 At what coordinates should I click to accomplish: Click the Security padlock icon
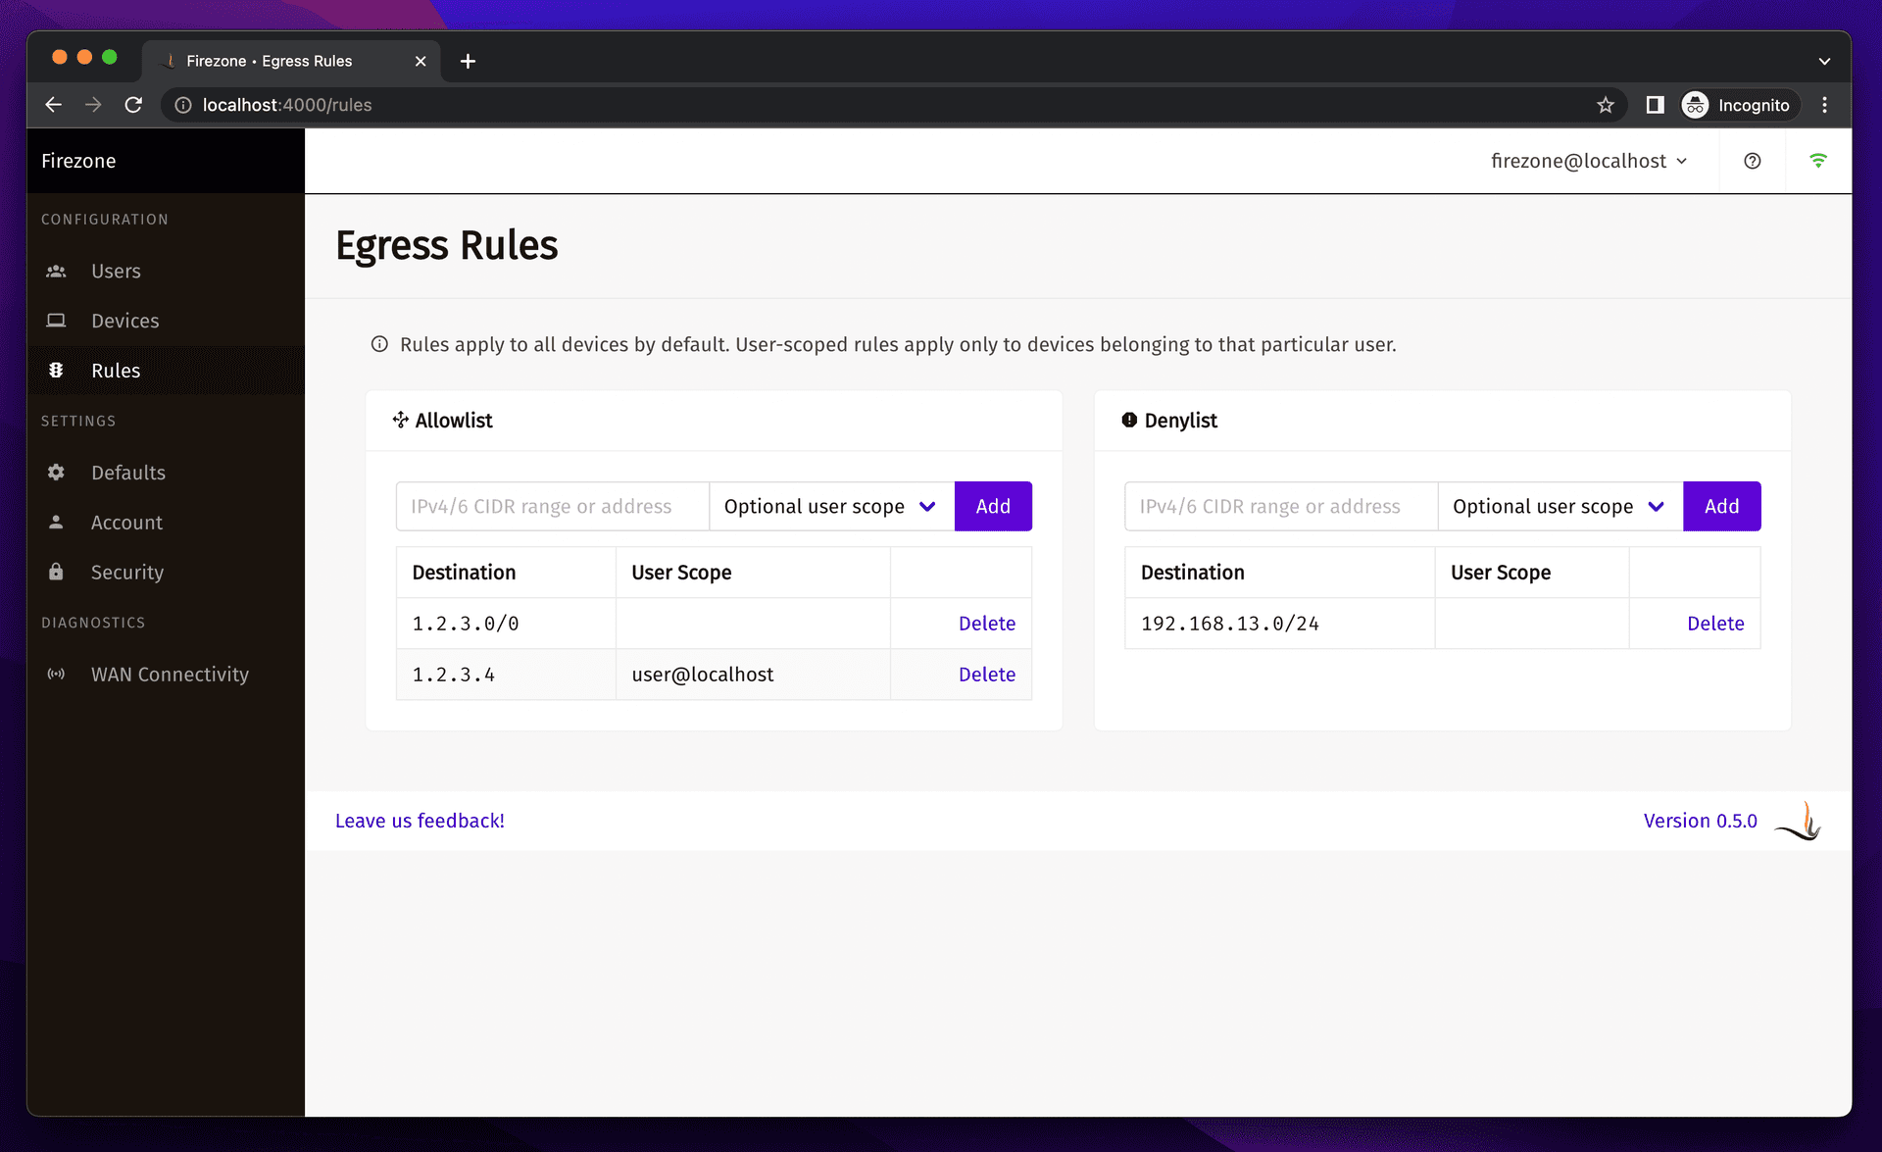56,572
